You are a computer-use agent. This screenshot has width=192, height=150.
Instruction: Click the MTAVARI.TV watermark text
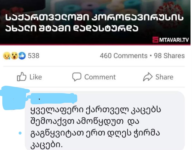coord(174,40)
